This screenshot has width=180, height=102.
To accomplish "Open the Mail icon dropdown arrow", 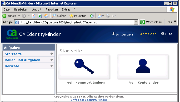I will coord(103,16).
